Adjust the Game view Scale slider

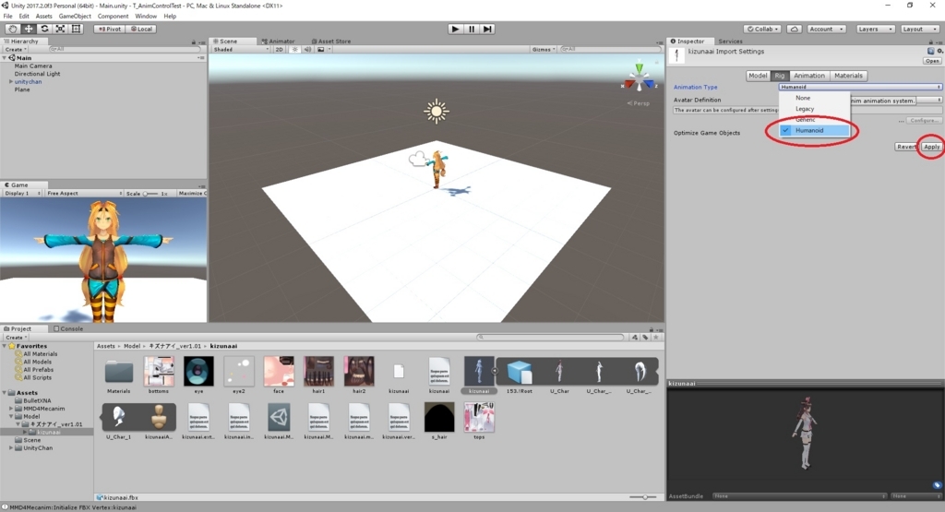(x=150, y=194)
